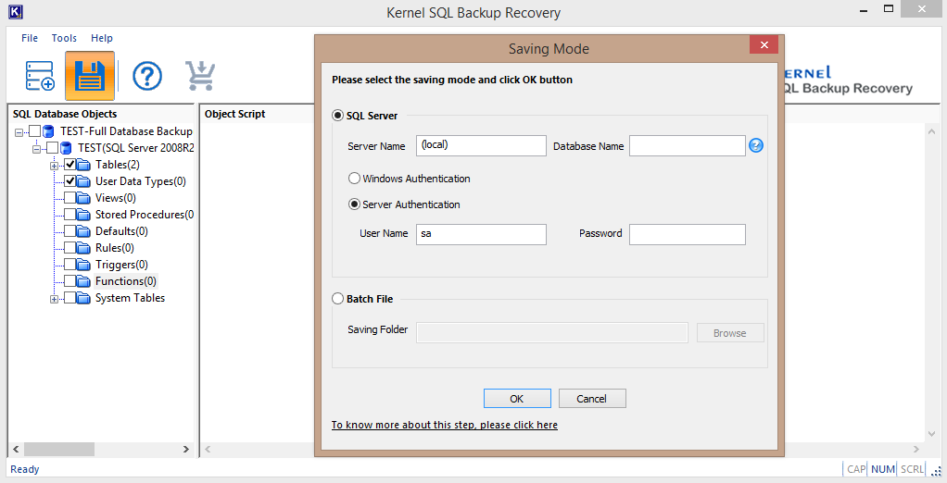Check the Functions(0) checkbox
Viewport: 947px width, 483px height.
pyautogui.click(x=70, y=281)
